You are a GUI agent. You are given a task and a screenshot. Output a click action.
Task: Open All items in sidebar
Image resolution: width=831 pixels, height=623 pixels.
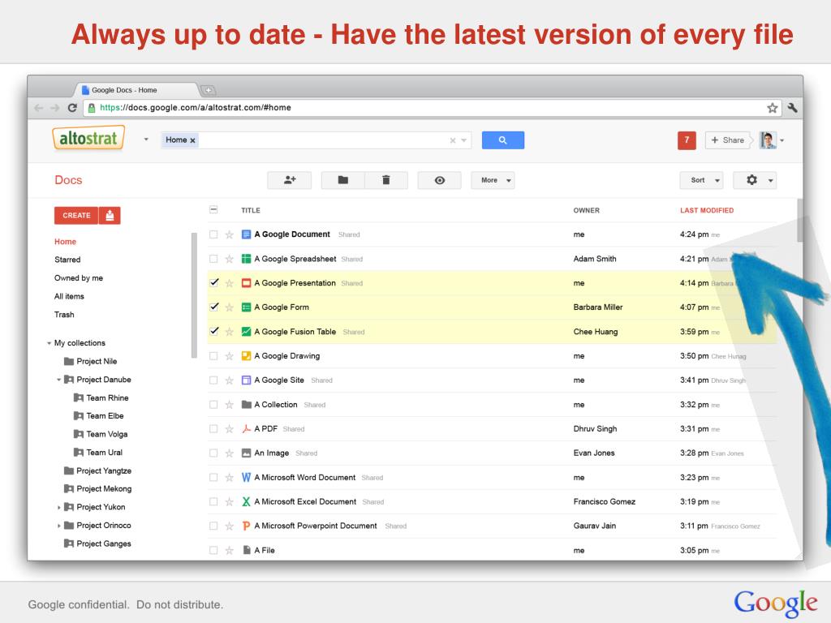[69, 296]
